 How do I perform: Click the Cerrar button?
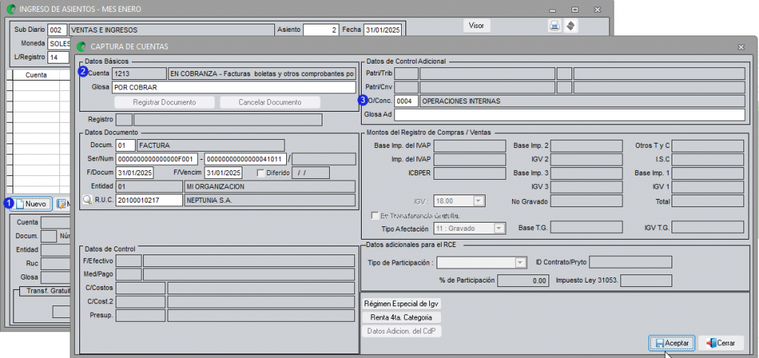tap(720, 343)
